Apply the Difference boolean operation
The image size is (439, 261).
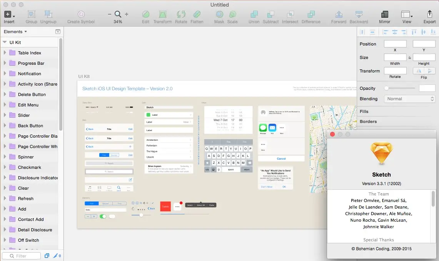[311, 14]
